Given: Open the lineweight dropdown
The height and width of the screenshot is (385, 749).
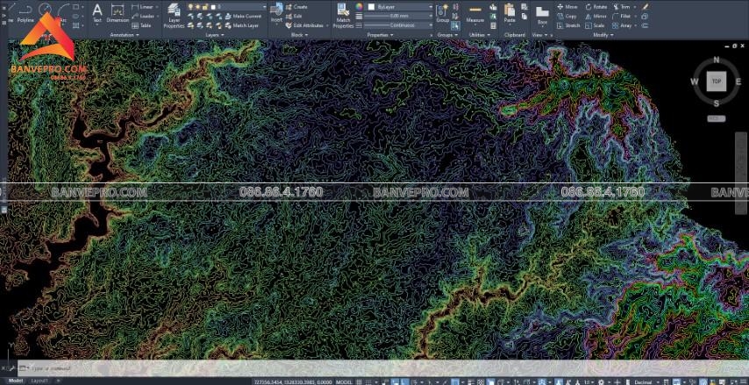Looking at the screenshot, I should 399,17.
